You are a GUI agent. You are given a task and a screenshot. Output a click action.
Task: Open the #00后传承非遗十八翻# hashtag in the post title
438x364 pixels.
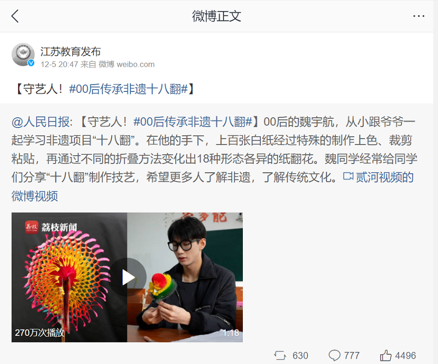tap(128, 89)
